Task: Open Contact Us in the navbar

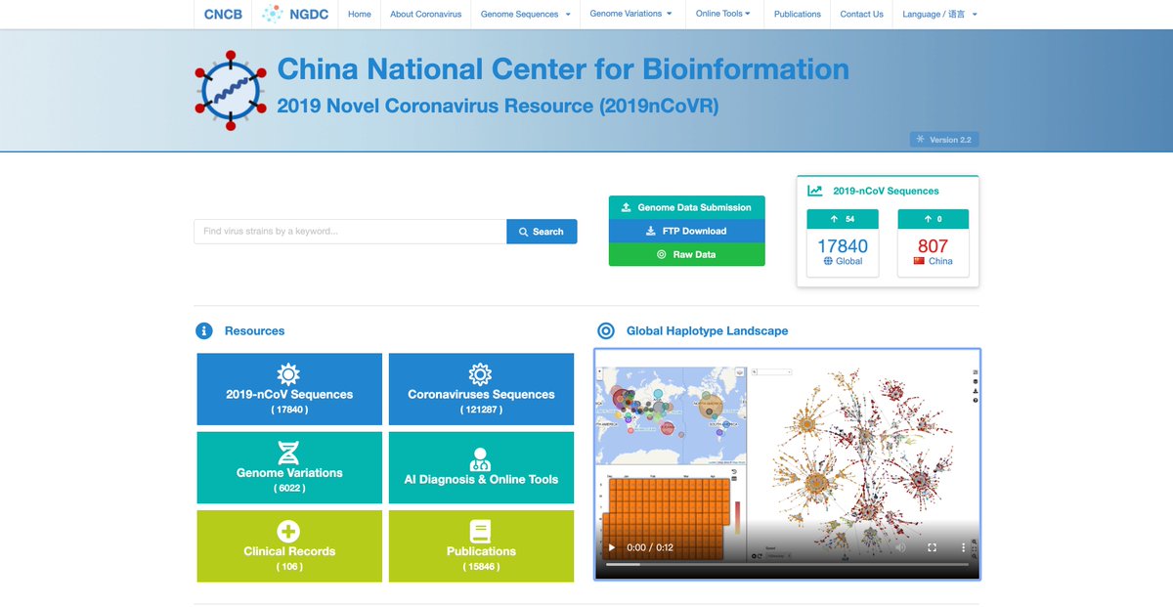Action: click(x=862, y=14)
